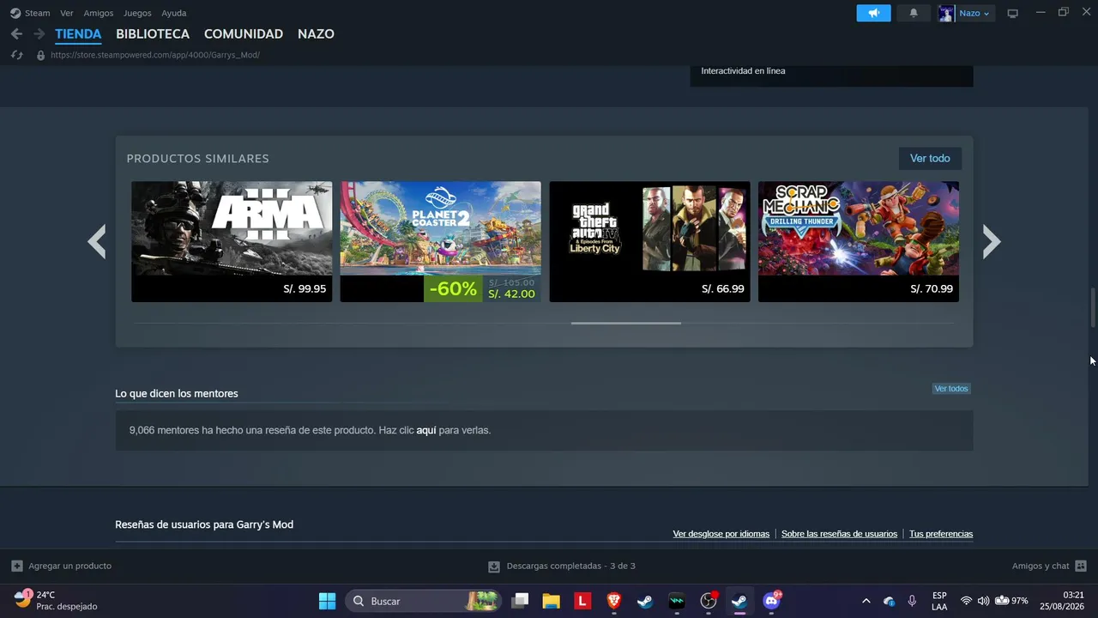Click the friends chat icon
Viewport: 1098px width, 618px height.
tap(1081, 566)
